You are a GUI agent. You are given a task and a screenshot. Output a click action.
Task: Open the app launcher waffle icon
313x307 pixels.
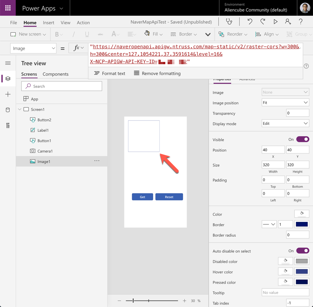click(x=8, y=8)
